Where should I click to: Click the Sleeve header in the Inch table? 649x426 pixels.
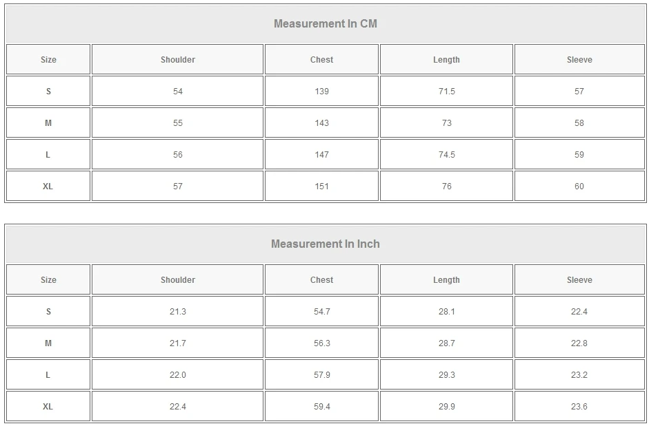[x=579, y=280]
